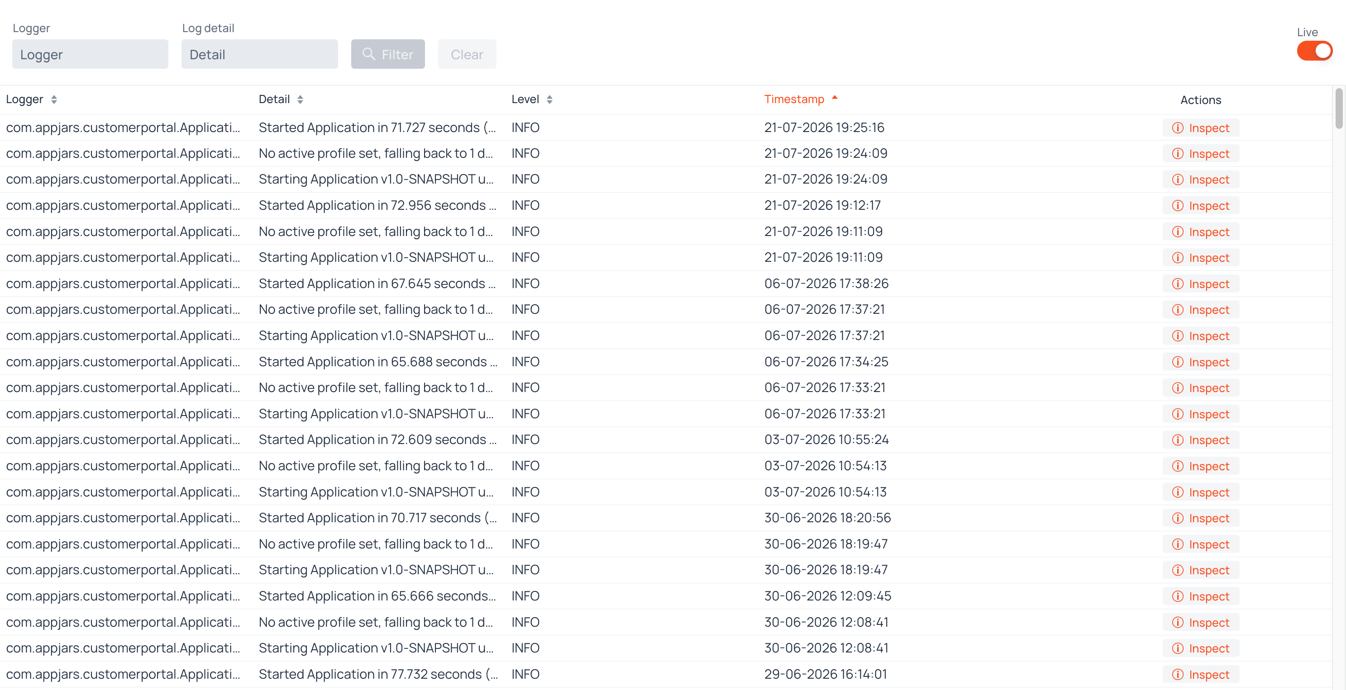
Task: Click timestamp '06-07-2026 17:34:25'
Action: [x=826, y=362]
